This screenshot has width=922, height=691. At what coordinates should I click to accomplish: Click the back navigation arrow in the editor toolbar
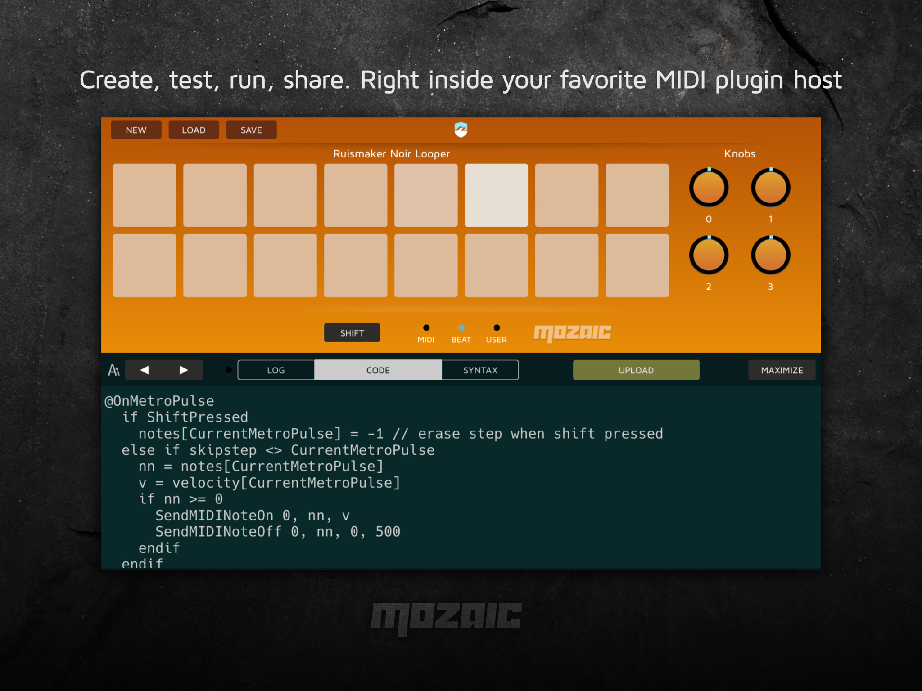click(x=145, y=370)
